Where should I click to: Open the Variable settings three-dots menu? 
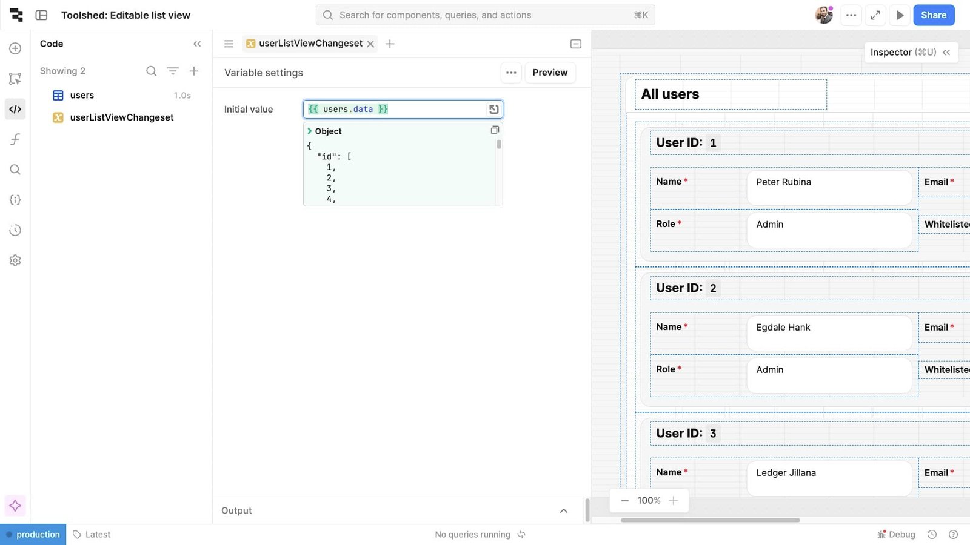(511, 73)
